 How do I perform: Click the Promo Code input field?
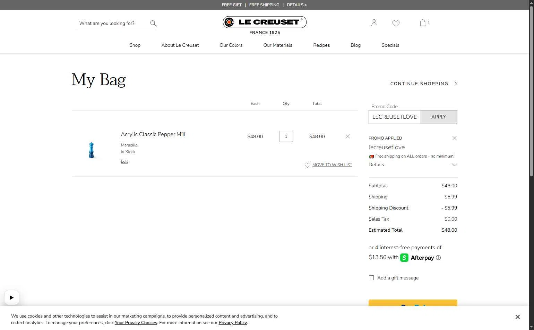click(x=394, y=117)
